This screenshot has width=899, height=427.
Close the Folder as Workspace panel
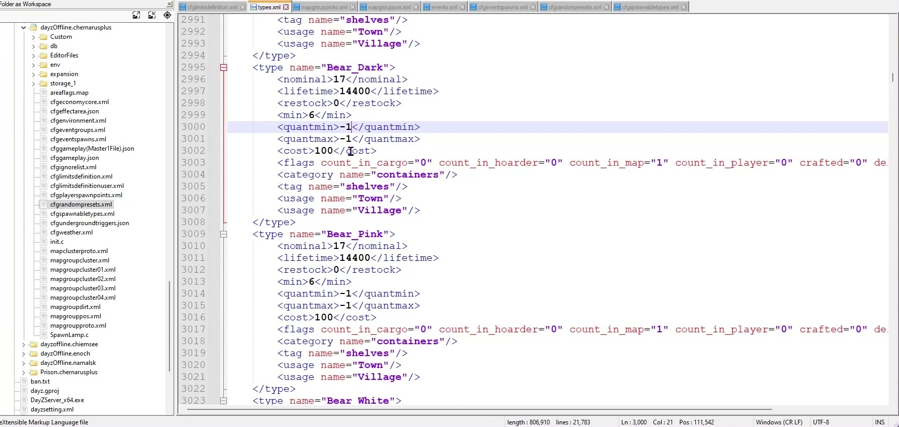point(169,4)
